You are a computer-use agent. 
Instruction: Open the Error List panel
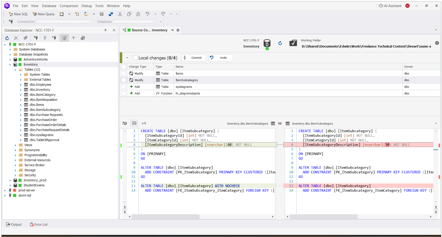39,225
